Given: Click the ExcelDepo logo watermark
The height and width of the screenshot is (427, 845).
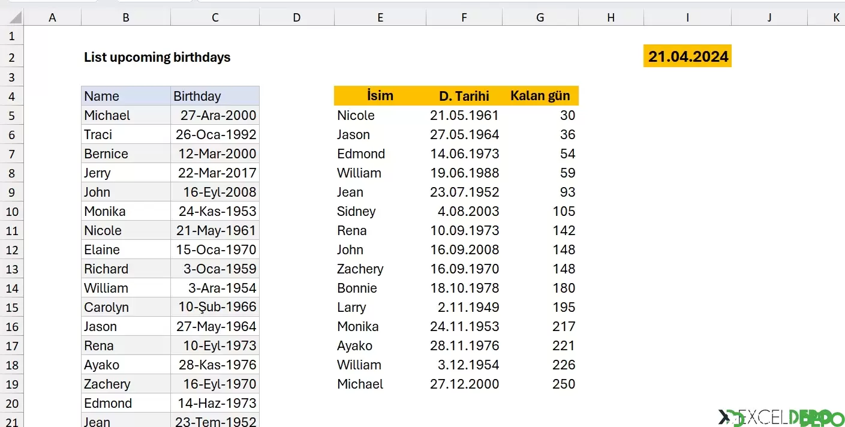Looking at the screenshot, I should pos(781,417).
